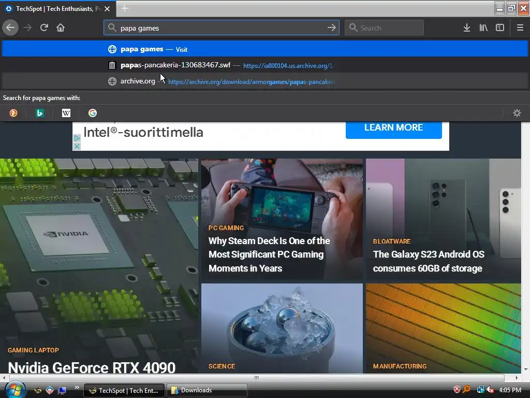Open the 'Why Steam Deck Is One' article headline
Viewport: 530px width, 398px height.
(x=269, y=254)
